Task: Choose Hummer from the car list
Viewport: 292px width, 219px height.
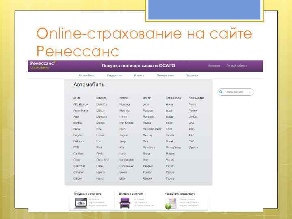Action: [125, 104]
